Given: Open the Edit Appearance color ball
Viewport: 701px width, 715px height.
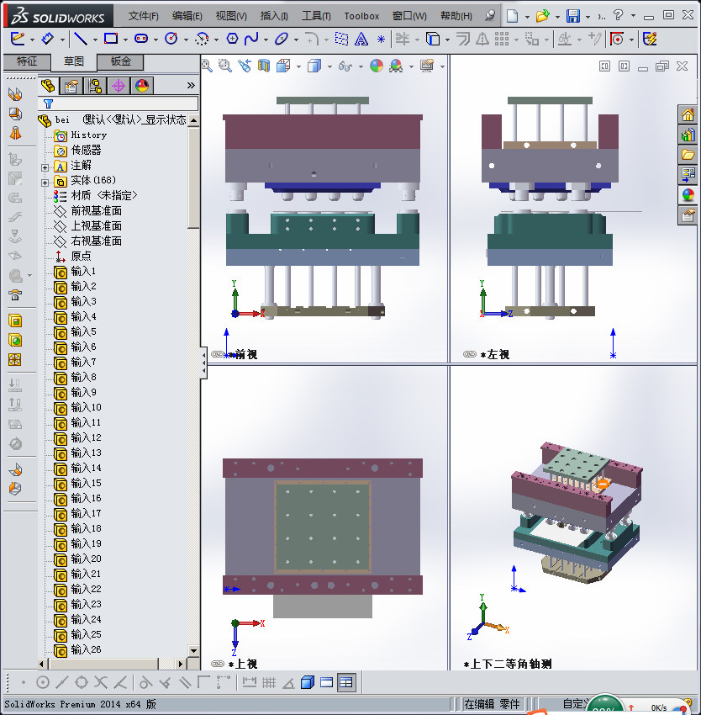Looking at the screenshot, I should point(377,66).
